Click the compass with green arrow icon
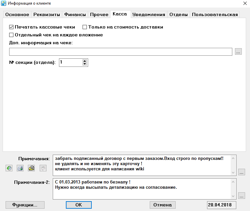This screenshot has height=211, width=250. tap(9, 168)
